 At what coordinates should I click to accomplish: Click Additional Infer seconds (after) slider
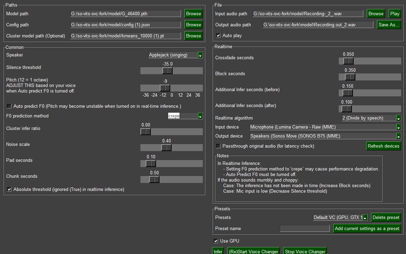point(346,109)
